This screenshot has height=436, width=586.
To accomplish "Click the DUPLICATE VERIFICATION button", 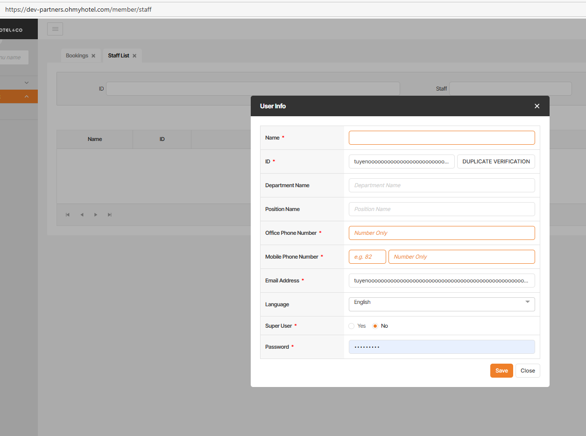I will 496,162.
